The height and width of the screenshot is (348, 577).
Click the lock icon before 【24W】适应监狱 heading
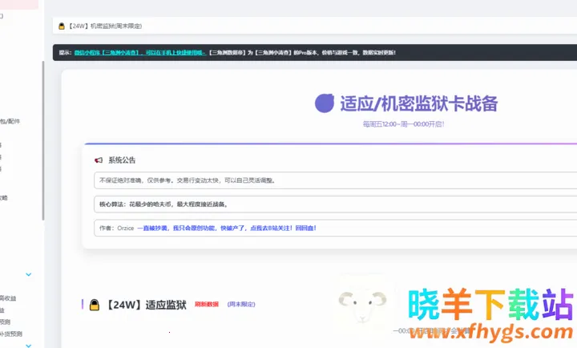[x=94, y=305]
